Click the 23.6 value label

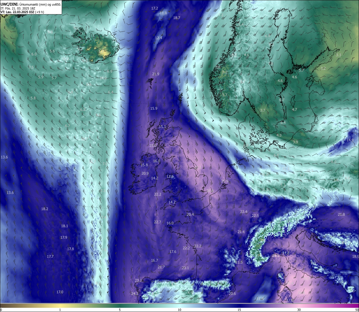[153, 146]
